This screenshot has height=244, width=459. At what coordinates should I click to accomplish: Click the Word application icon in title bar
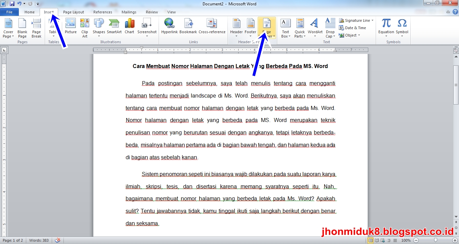pos(3,4)
